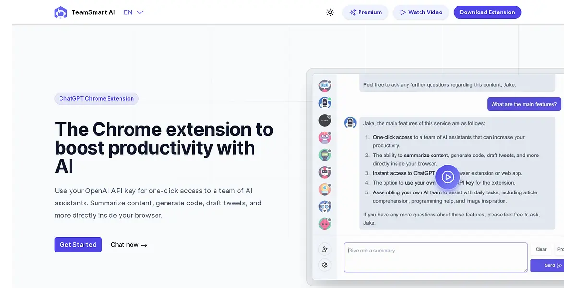Click the TeamSmart AI robot logo
The height and width of the screenshot is (288, 576).
click(60, 12)
